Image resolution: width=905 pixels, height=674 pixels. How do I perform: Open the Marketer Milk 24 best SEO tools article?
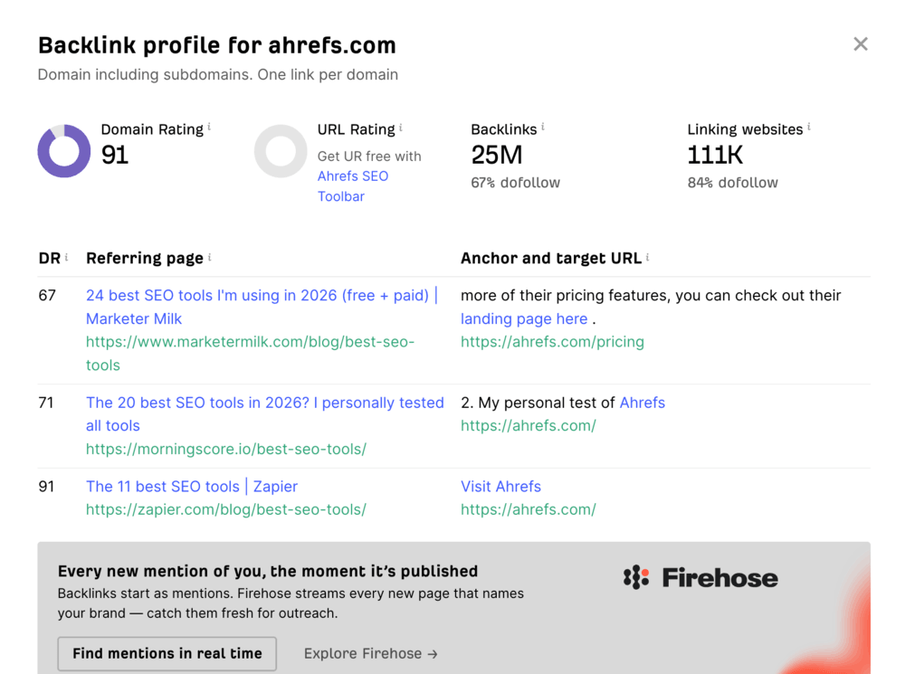tap(262, 307)
